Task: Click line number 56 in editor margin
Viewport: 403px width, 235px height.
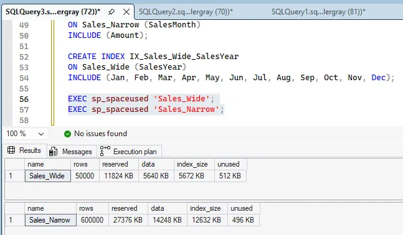Action: (24, 99)
